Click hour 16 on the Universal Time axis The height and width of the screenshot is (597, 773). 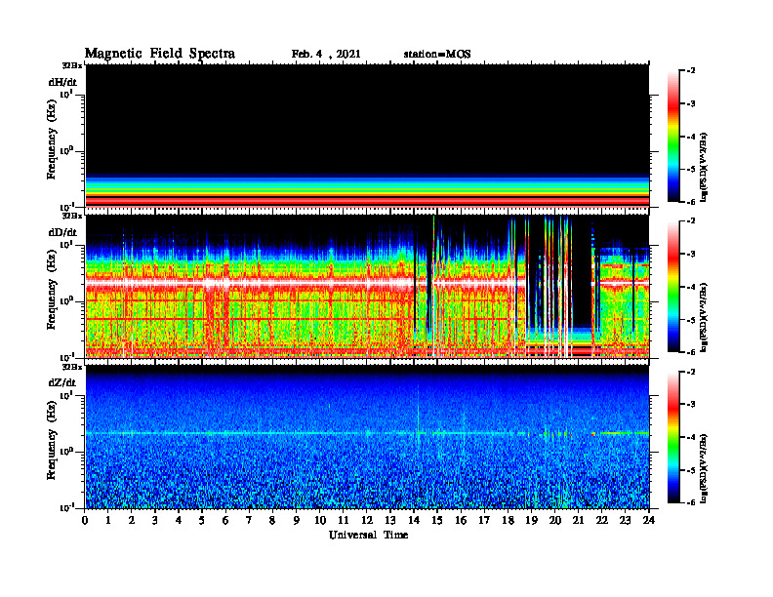(461, 521)
